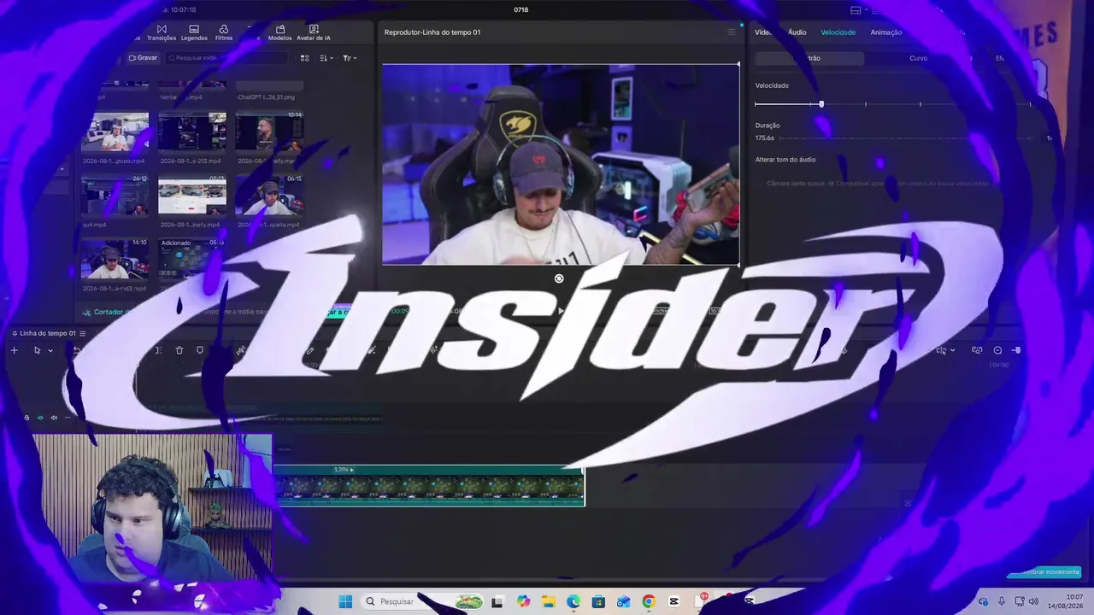
Task: Focus the Pesquisar mídia search field
Action: coord(226,58)
